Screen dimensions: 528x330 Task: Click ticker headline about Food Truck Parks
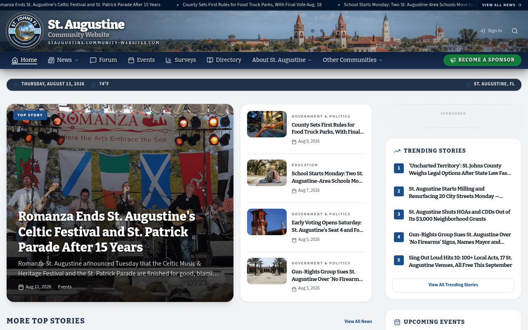[x=252, y=5]
